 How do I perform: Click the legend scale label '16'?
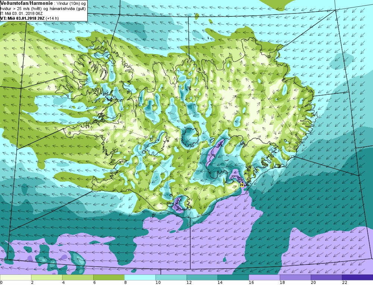[251, 283]
